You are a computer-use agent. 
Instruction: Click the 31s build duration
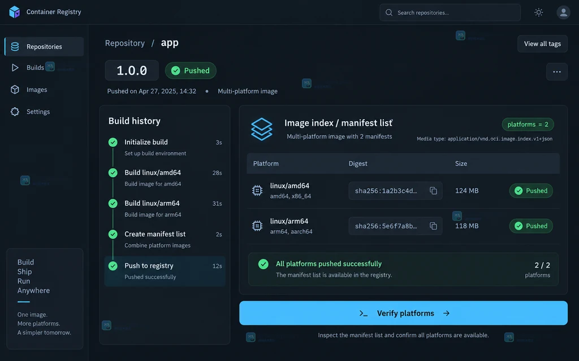(x=217, y=204)
